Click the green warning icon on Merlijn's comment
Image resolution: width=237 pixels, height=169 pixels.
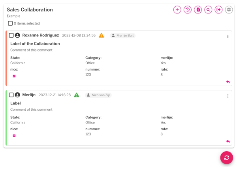(x=77, y=95)
